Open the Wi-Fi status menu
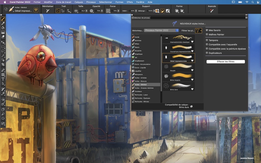 [x=247, y=2]
